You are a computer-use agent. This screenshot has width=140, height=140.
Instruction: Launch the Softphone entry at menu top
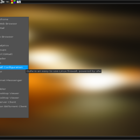click(14, 19)
